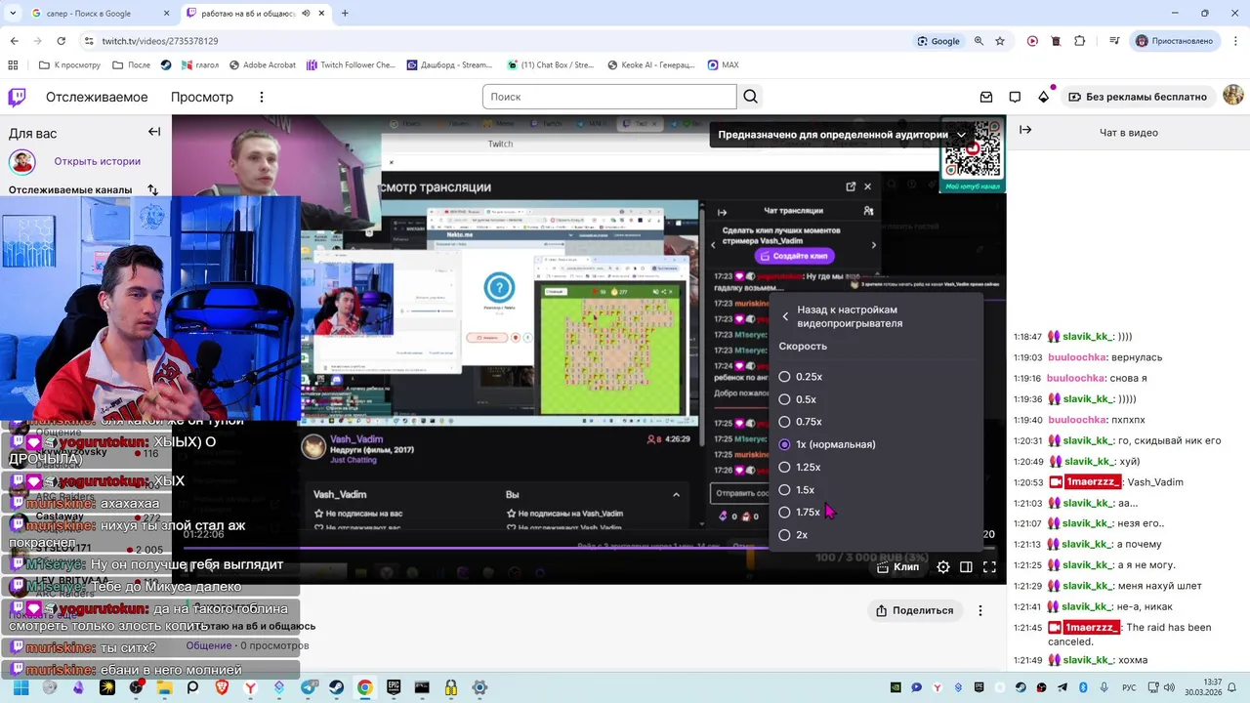Viewport: 1250px width, 703px height.
Task: Click Без рекламы бесплатно button
Action: click(1138, 97)
